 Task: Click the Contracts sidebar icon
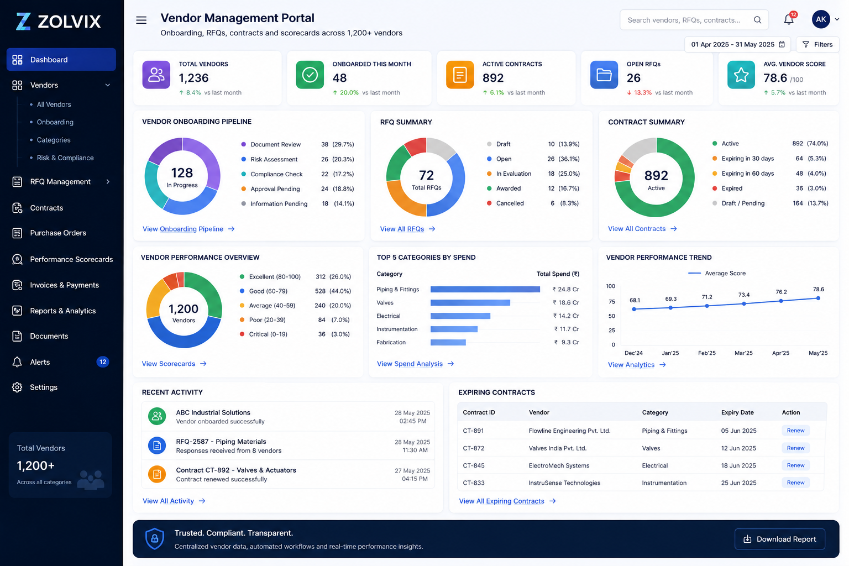coord(17,208)
